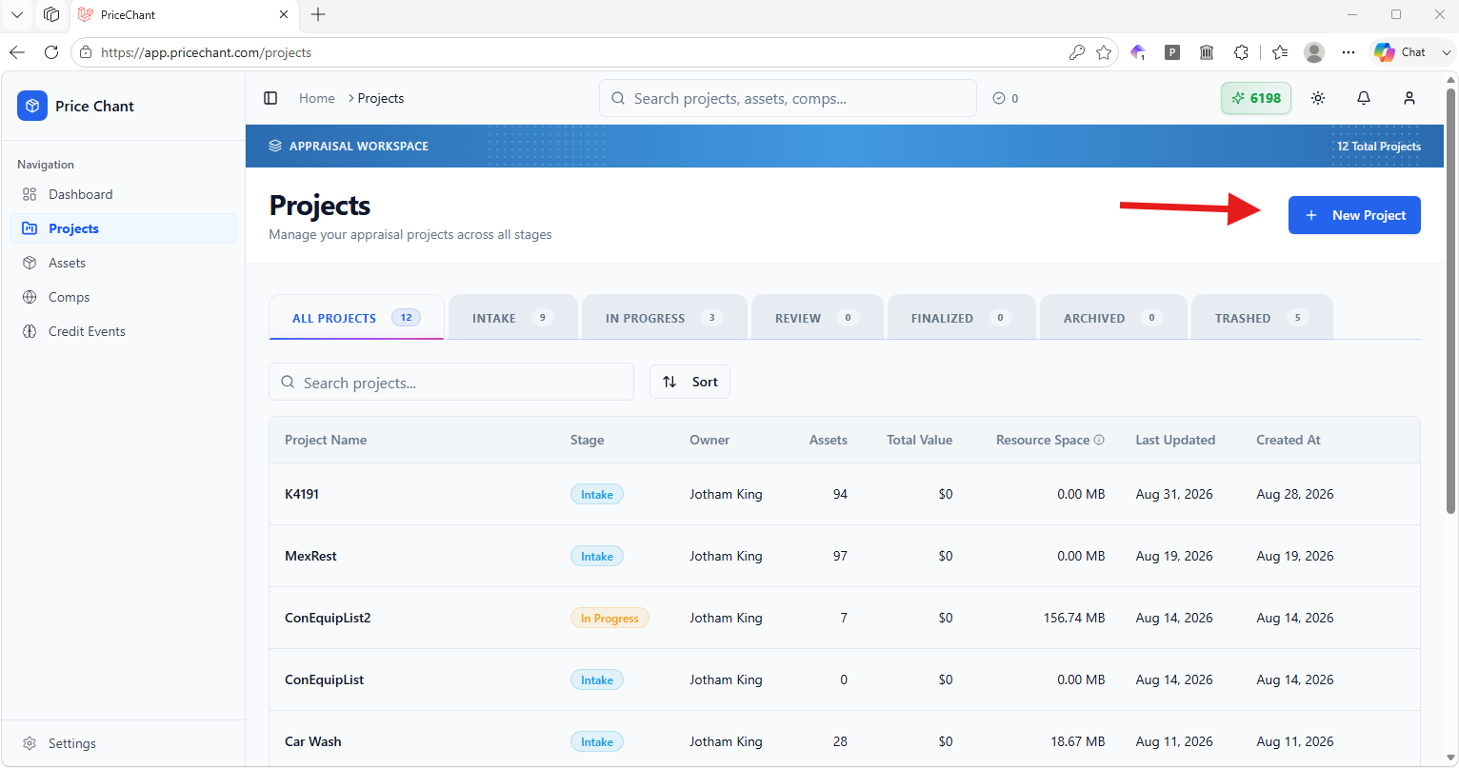Image resolution: width=1459 pixels, height=768 pixels.
Task: Click the 6198 credits badge
Action: coord(1256,98)
